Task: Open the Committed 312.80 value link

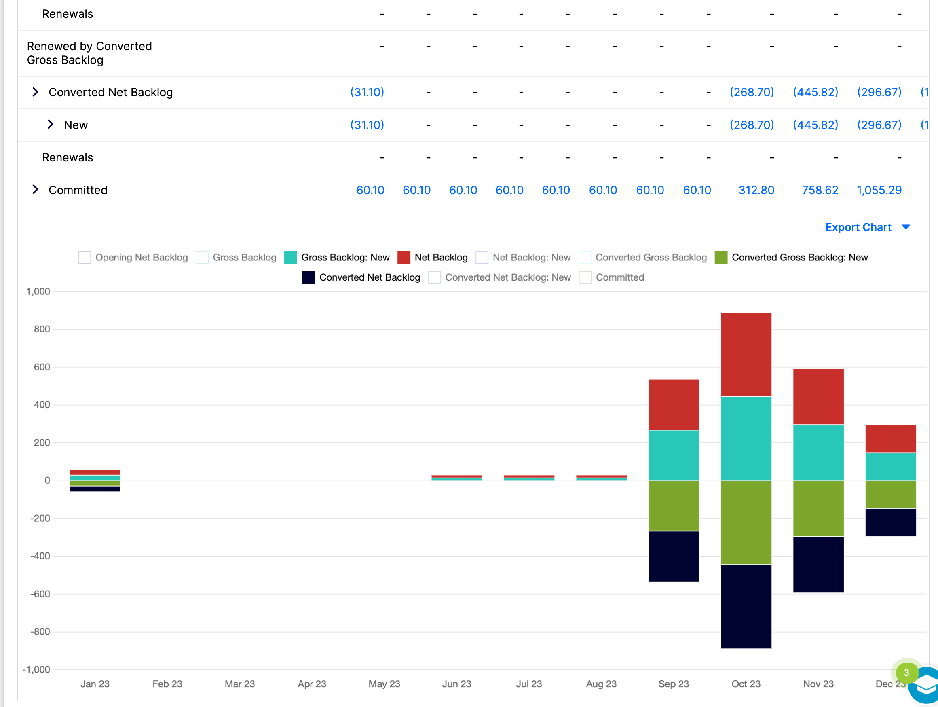Action: 756,190
